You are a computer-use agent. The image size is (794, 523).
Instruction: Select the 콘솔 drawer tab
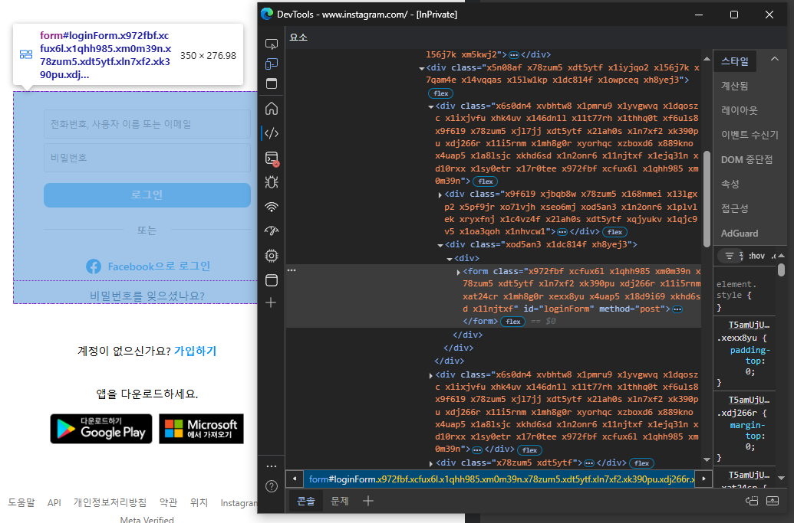[x=306, y=501]
